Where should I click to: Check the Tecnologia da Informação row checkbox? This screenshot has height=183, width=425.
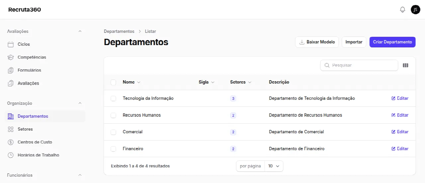(113, 98)
